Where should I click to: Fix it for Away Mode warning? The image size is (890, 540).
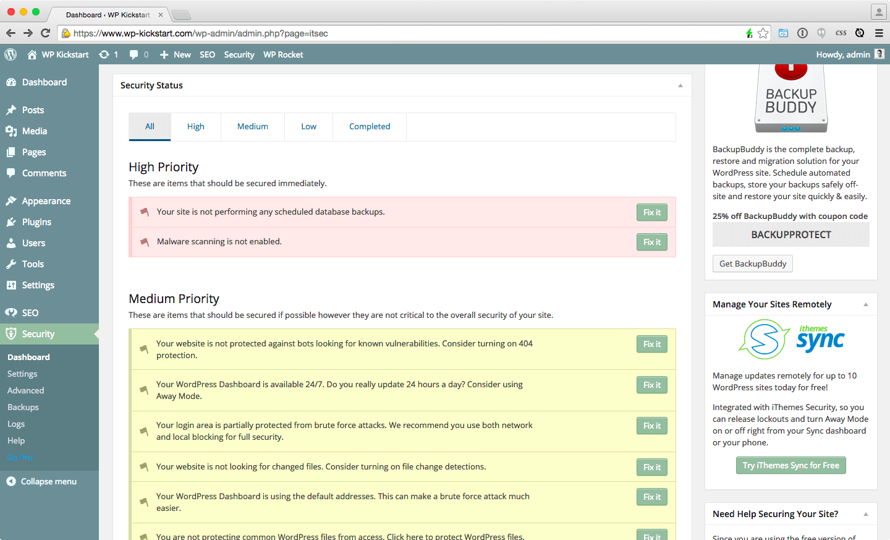pos(652,385)
